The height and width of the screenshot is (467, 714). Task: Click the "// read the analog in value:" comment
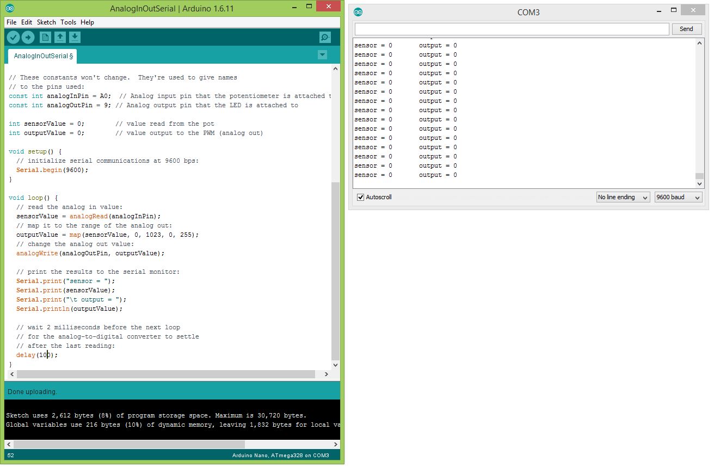70,207
